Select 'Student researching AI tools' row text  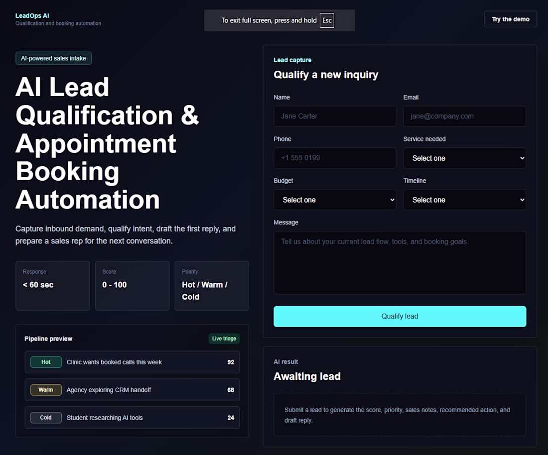coord(105,418)
